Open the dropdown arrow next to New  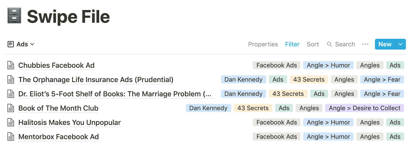click(x=400, y=44)
